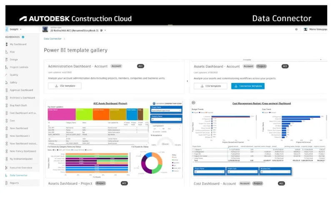Screen dimensions: 331x198
Task: Open Project Controls in the sidebar
Action: tap(19, 67)
